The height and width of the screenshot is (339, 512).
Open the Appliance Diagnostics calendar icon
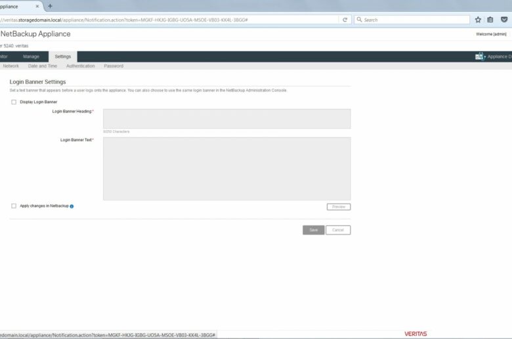(479, 56)
